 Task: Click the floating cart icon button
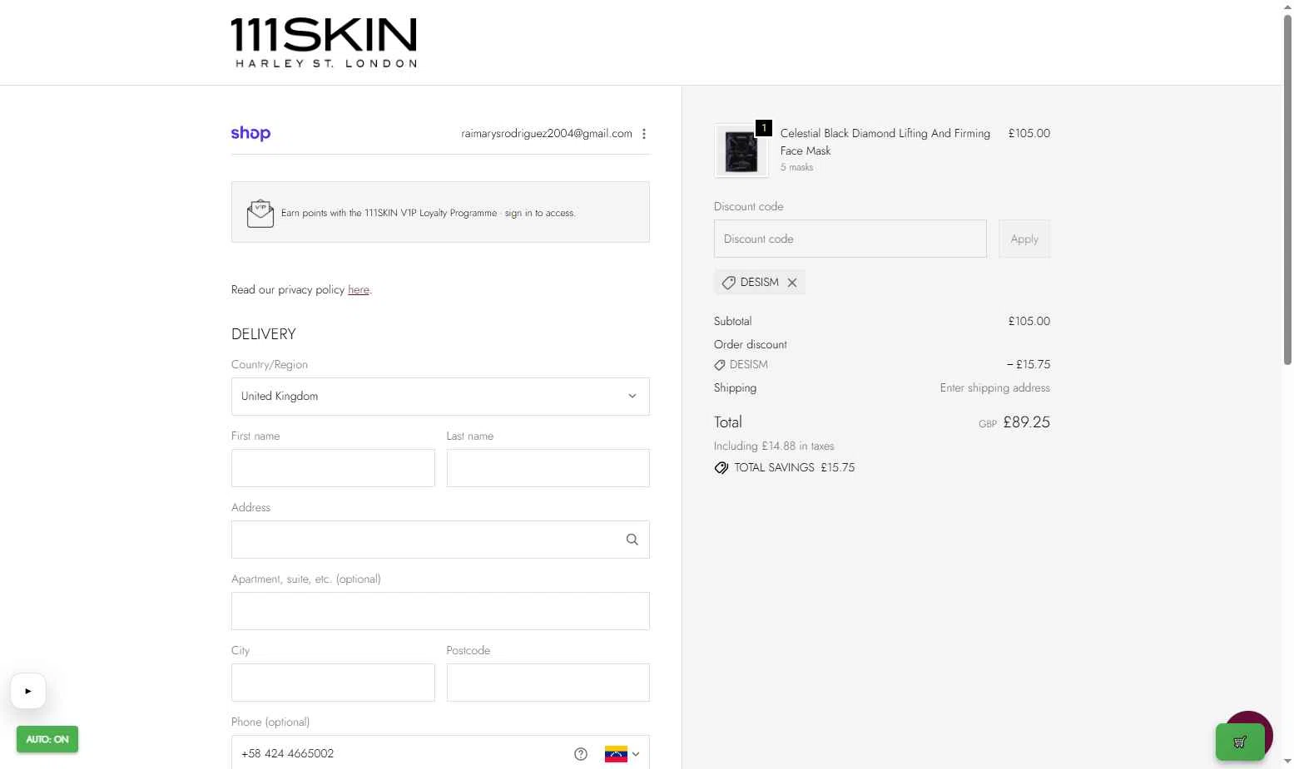[x=1240, y=742]
